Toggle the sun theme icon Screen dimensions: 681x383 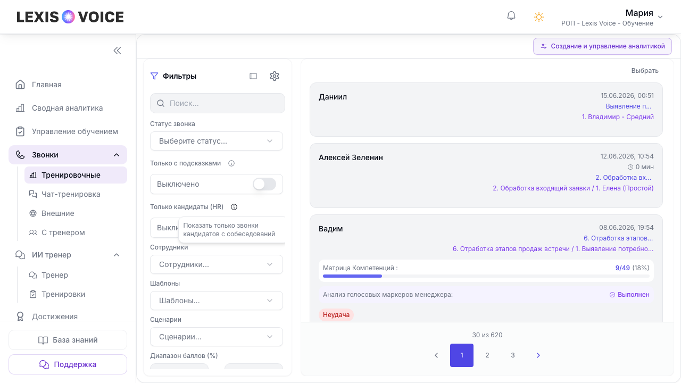[x=539, y=17]
